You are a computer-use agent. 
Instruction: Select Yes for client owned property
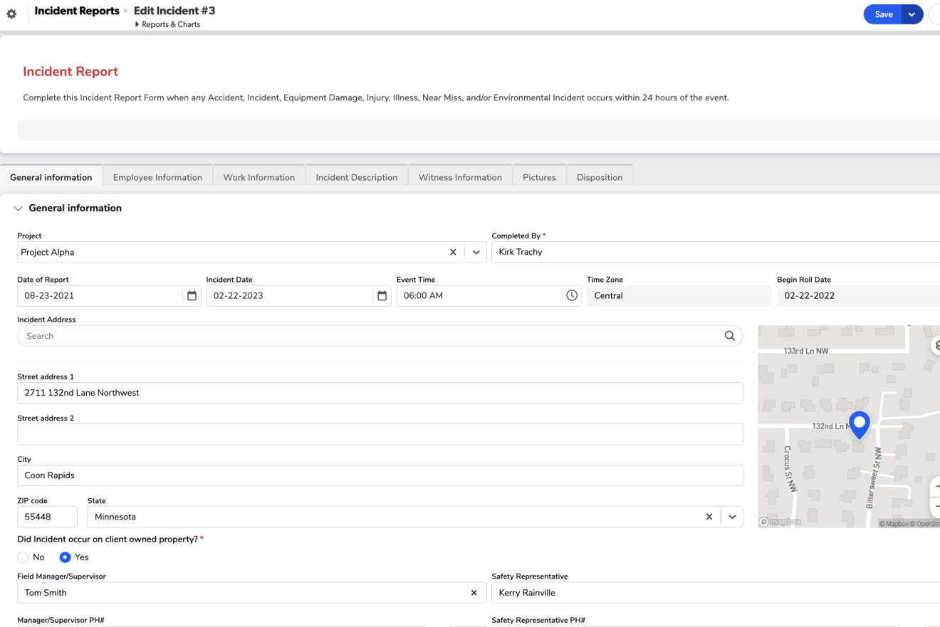tap(66, 557)
